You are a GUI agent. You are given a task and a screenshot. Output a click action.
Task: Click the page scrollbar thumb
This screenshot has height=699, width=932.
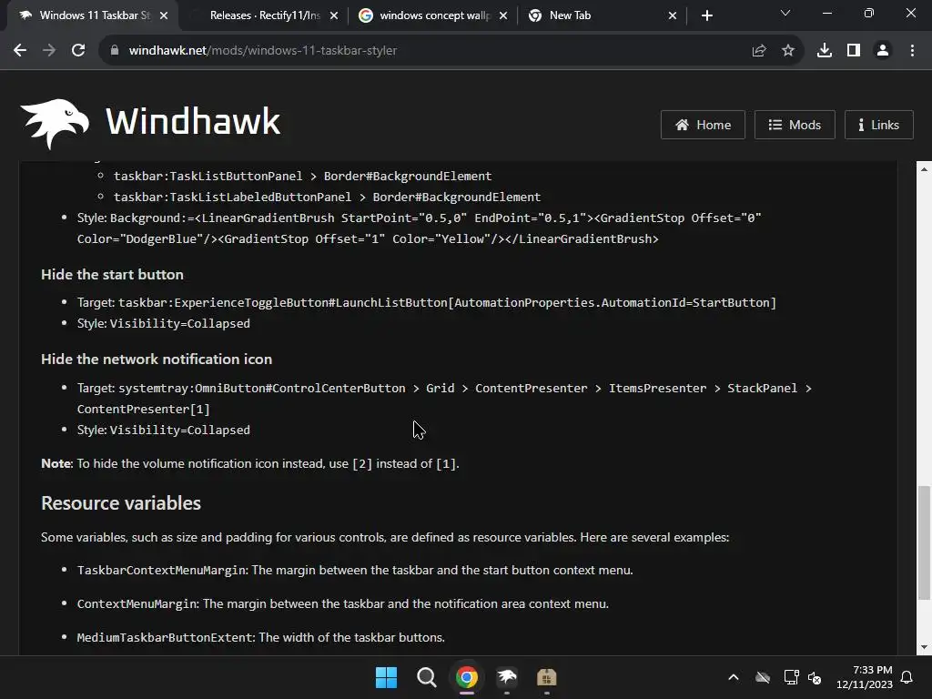pos(923,542)
